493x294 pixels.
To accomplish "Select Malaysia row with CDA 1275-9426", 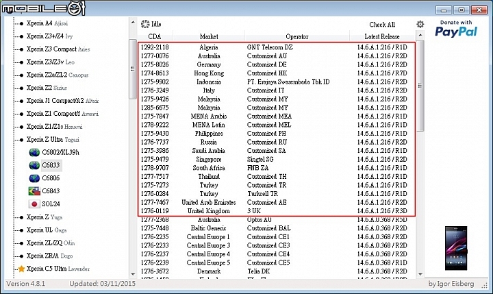I will [277, 99].
